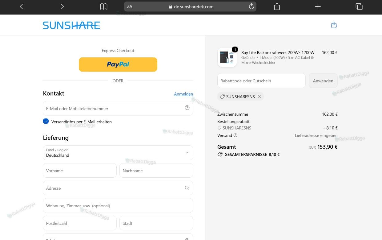Viewport: 382px width, 240px height.
Task: Focus the Rabattcode oder Gutschein field
Action: click(261, 81)
